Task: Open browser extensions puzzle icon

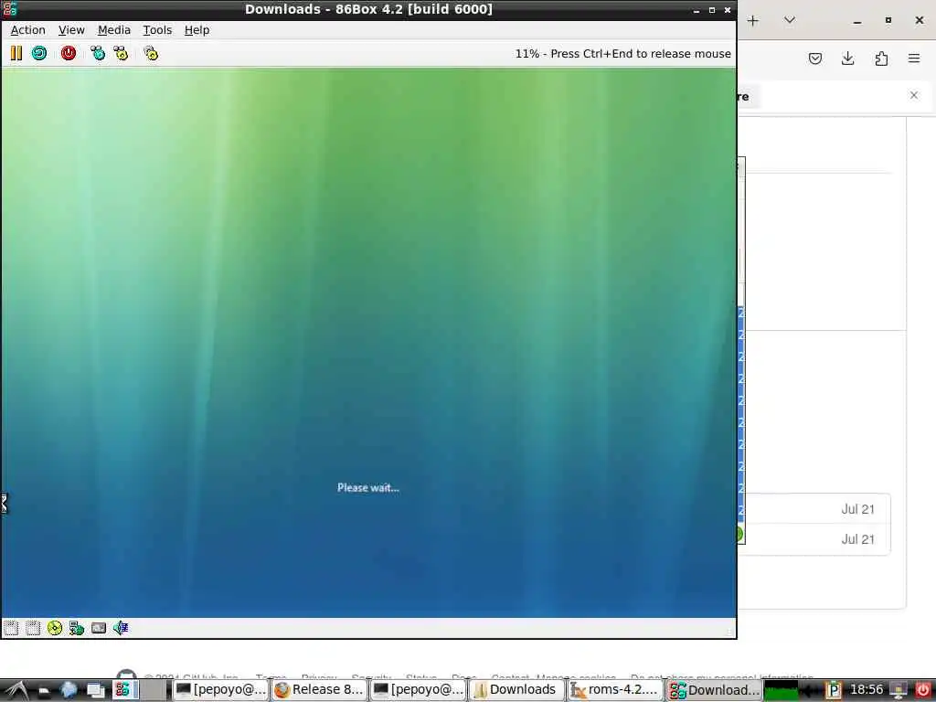Action: tap(881, 58)
